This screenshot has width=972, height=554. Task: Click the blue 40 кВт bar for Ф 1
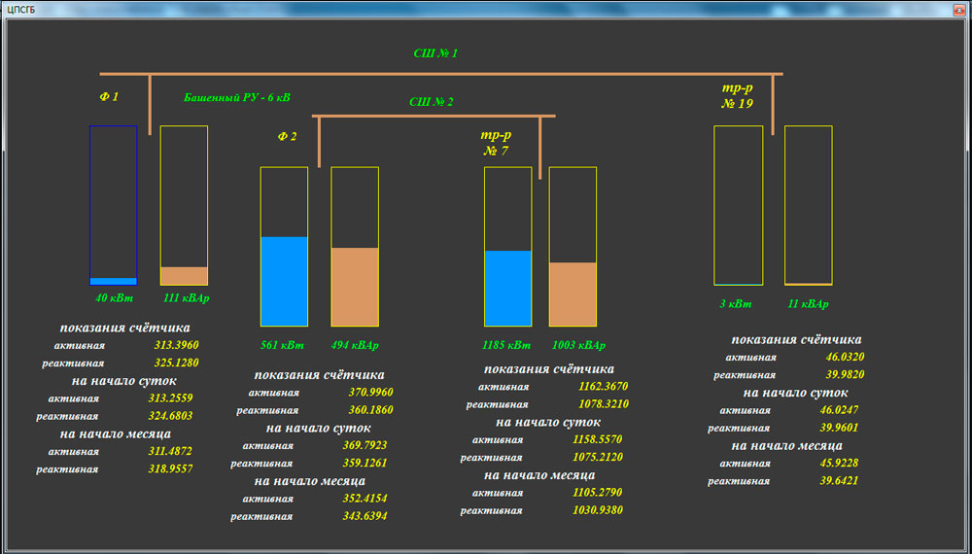tap(113, 205)
